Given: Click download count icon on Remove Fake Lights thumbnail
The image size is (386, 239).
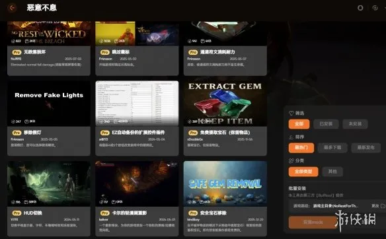Looking at the screenshot, I should coord(13,121).
